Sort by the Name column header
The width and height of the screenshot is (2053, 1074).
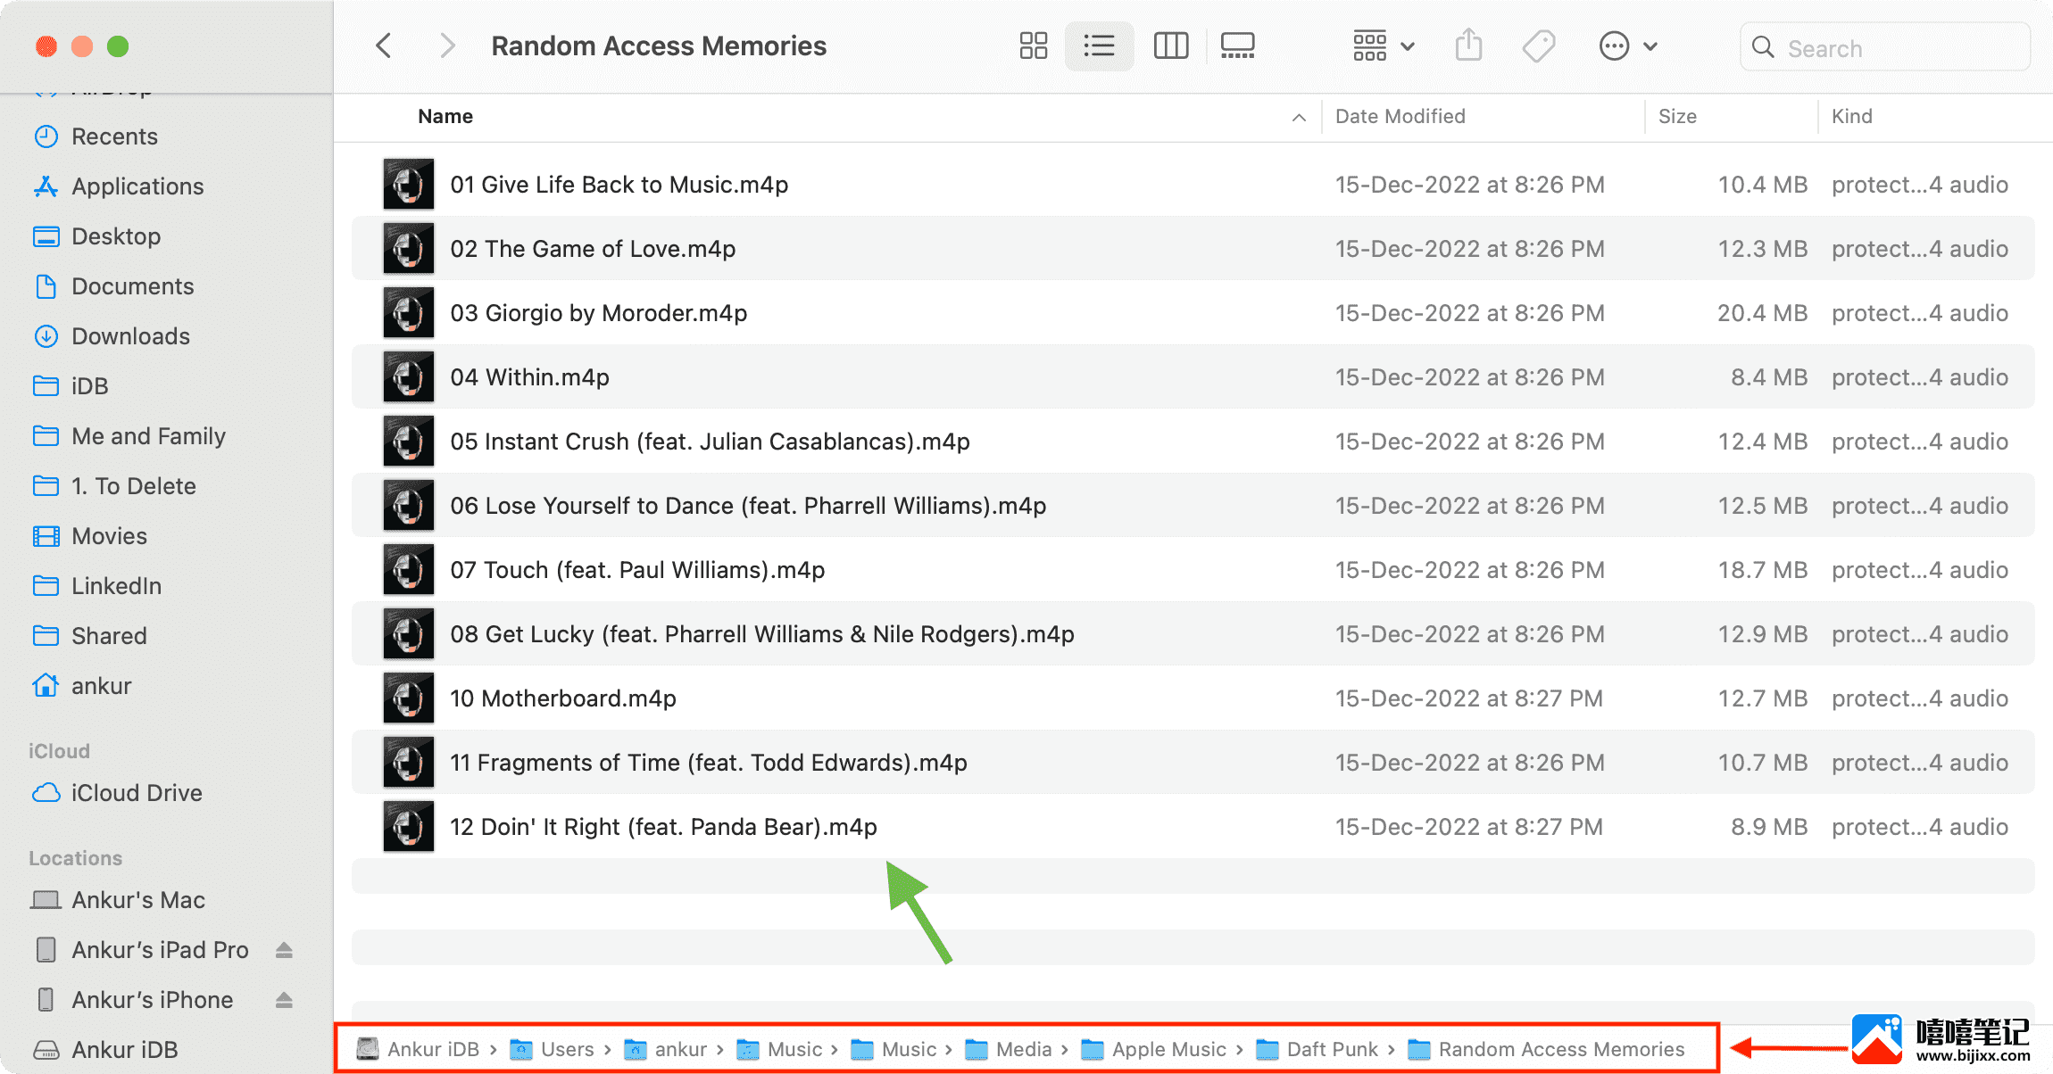point(445,116)
